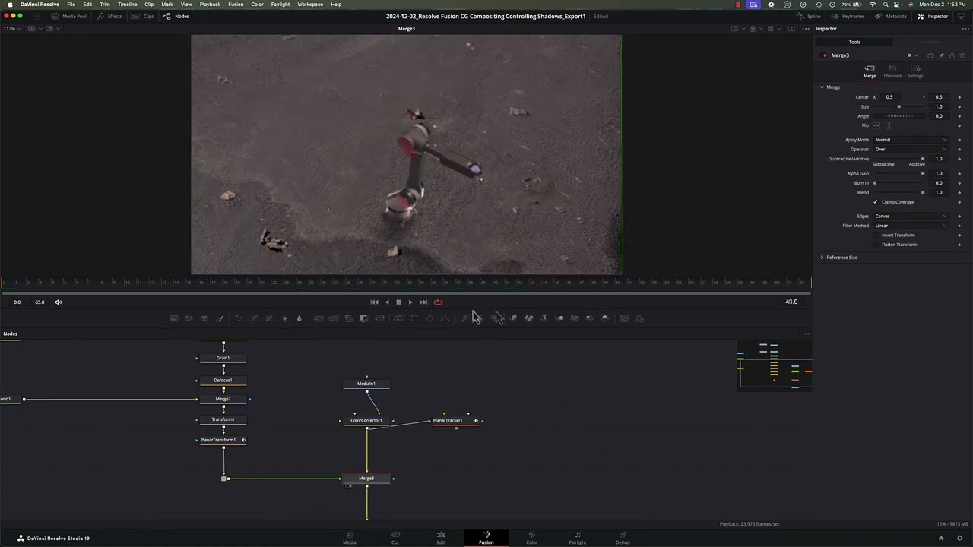
Task: Switch to the Channels tab in inspector
Action: [x=892, y=71]
